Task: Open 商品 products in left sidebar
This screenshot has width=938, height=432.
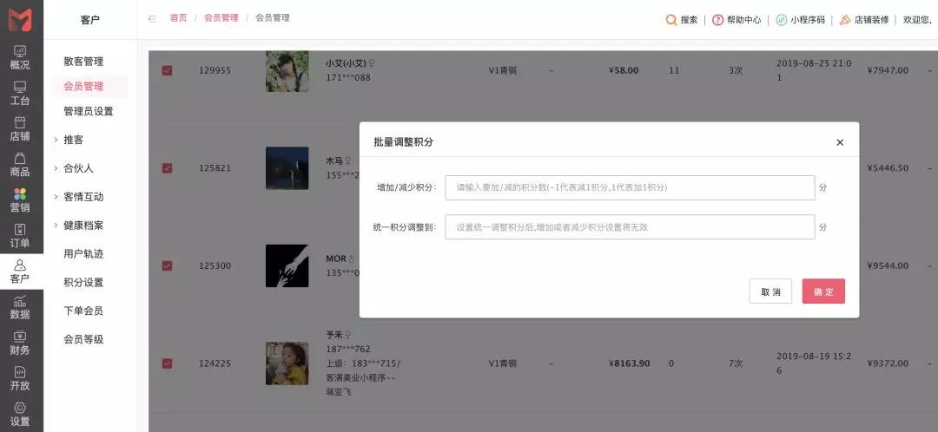Action: 20,165
